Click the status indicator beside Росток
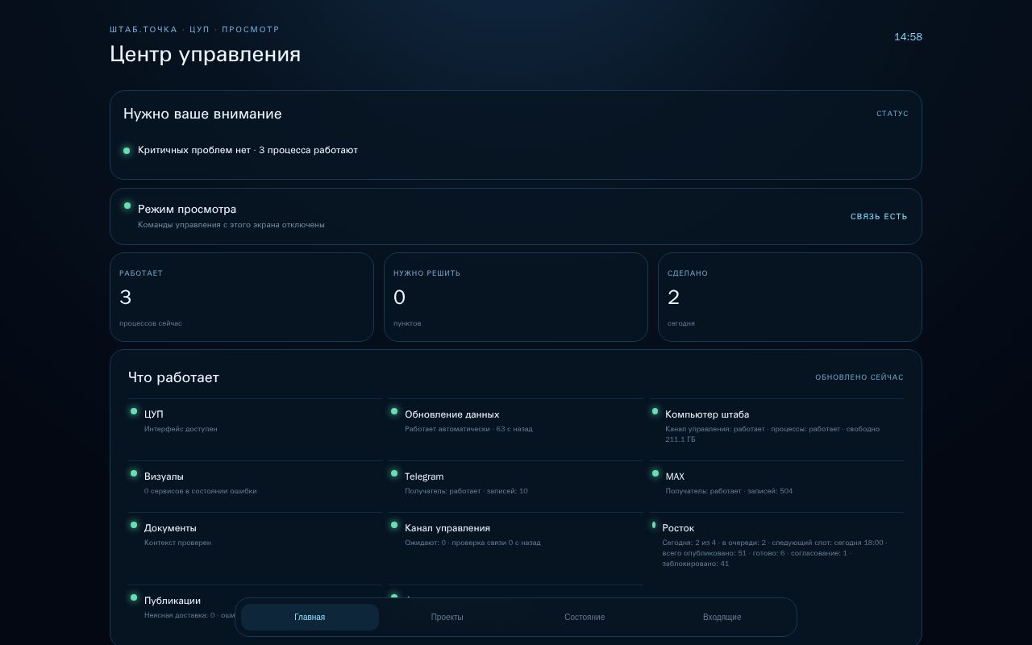This screenshot has width=1032, height=645. point(654,525)
